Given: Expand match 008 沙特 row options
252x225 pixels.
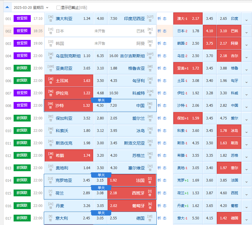Looking at the screenshot, I should pyautogui.click(x=247, y=107).
